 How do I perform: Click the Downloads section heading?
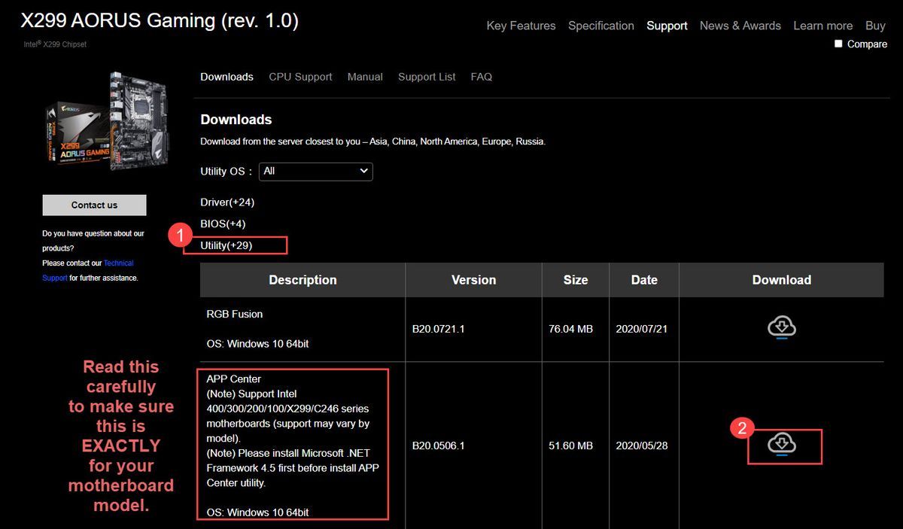point(236,120)
